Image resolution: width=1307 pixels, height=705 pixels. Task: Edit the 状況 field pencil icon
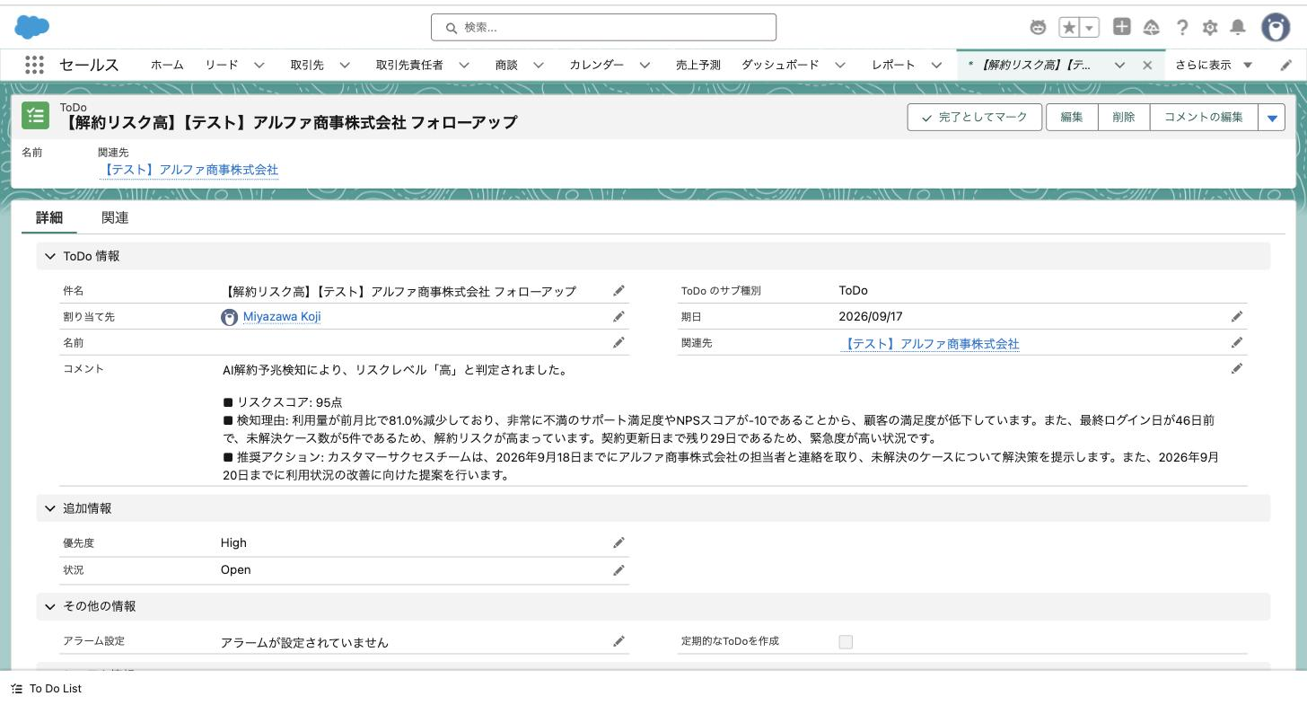point(618,570)
